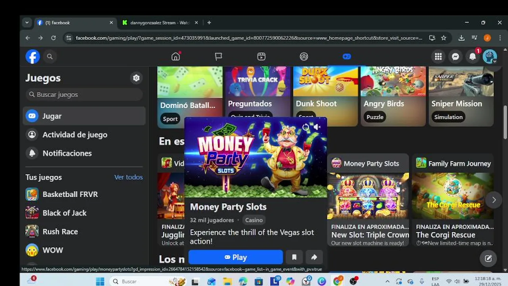This screenshot has width=508, height=286.
Task: Click the new message compose icon
Action: [488, 259]
